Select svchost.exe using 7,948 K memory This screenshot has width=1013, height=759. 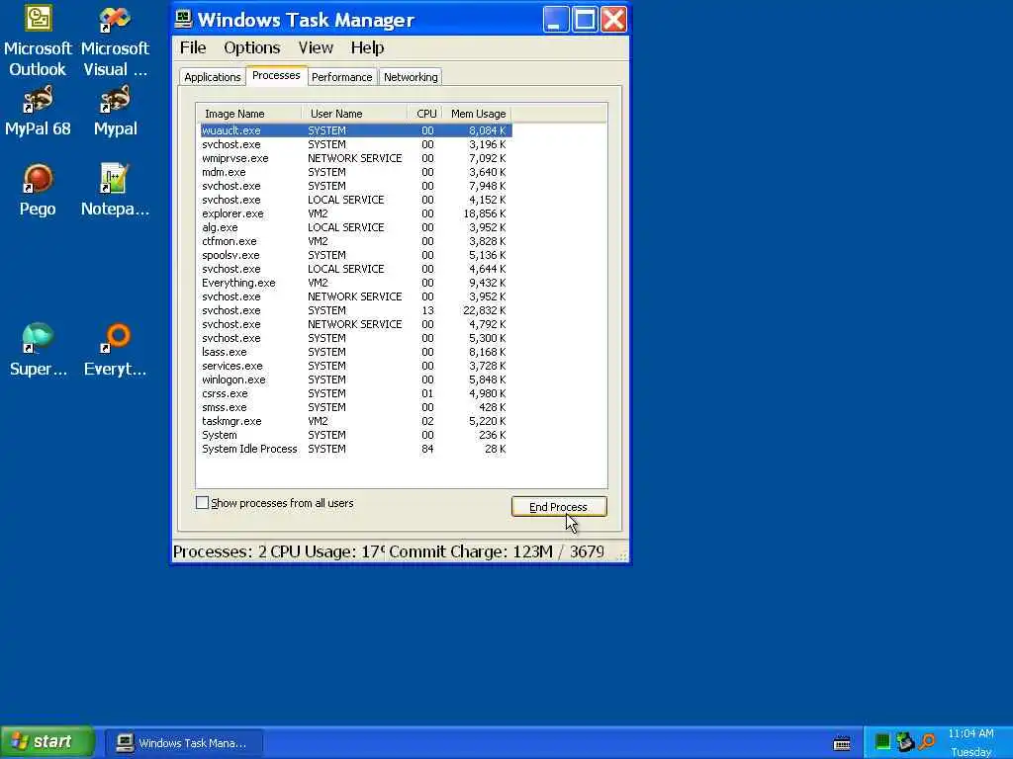click(355, 186)
